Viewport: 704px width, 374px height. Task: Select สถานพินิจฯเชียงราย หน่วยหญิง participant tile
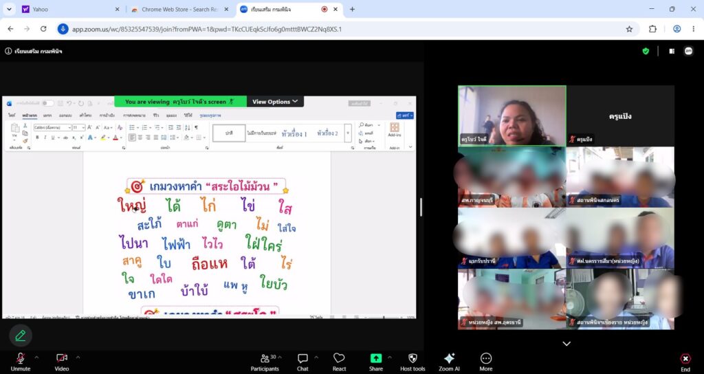(x=620, y=300)
